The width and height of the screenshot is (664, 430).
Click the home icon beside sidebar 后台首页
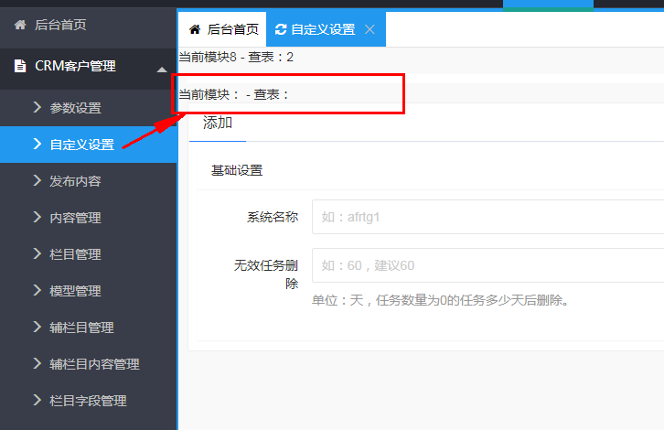click(x=20, y=26)
